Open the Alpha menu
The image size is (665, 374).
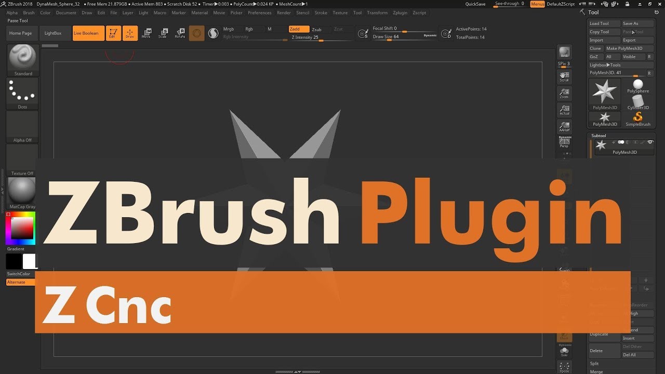tap(12, 12)
